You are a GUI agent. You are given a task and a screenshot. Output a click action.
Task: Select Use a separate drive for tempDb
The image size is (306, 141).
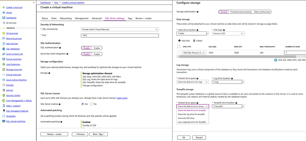[x=191, y=122]
